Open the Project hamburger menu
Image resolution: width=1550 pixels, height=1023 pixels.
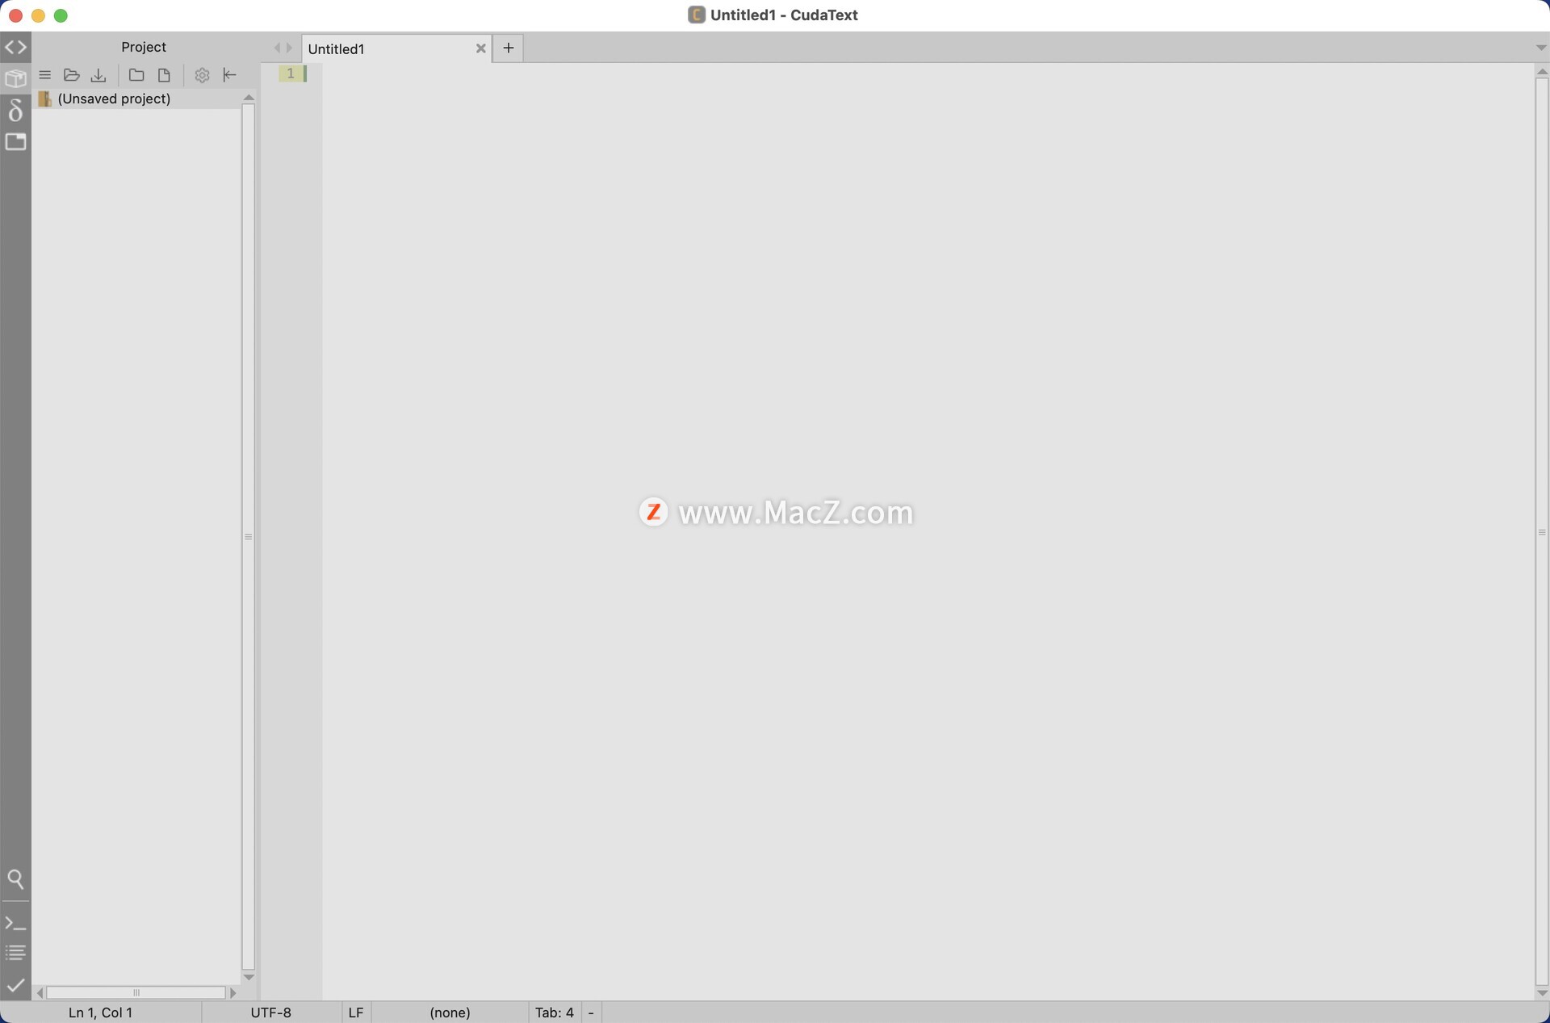point(45,75)
